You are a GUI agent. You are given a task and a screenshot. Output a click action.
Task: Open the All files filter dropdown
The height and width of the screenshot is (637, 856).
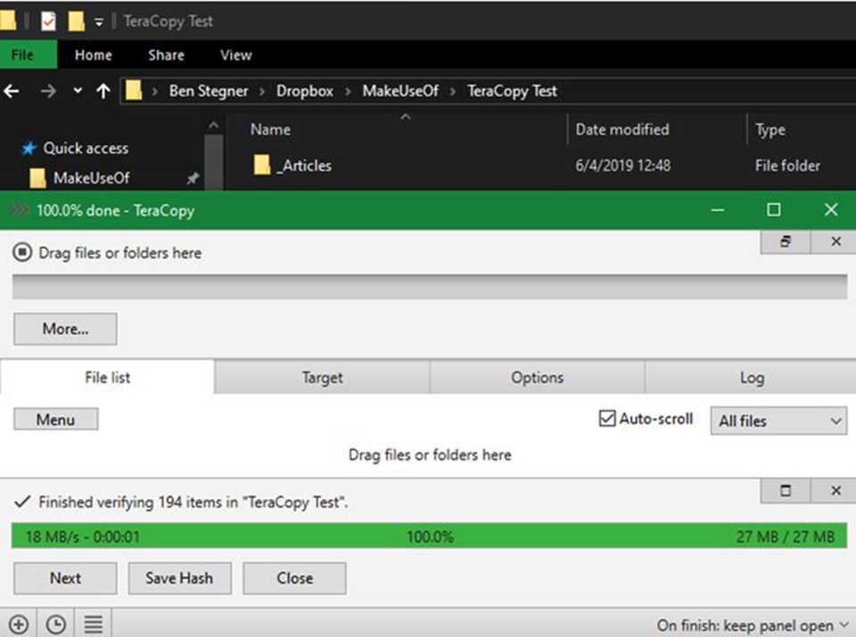pyautogui.click(x=778, y=421)
